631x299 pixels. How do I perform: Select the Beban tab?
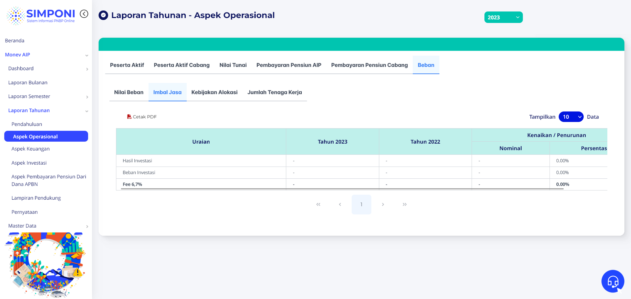tap(426, 65)
